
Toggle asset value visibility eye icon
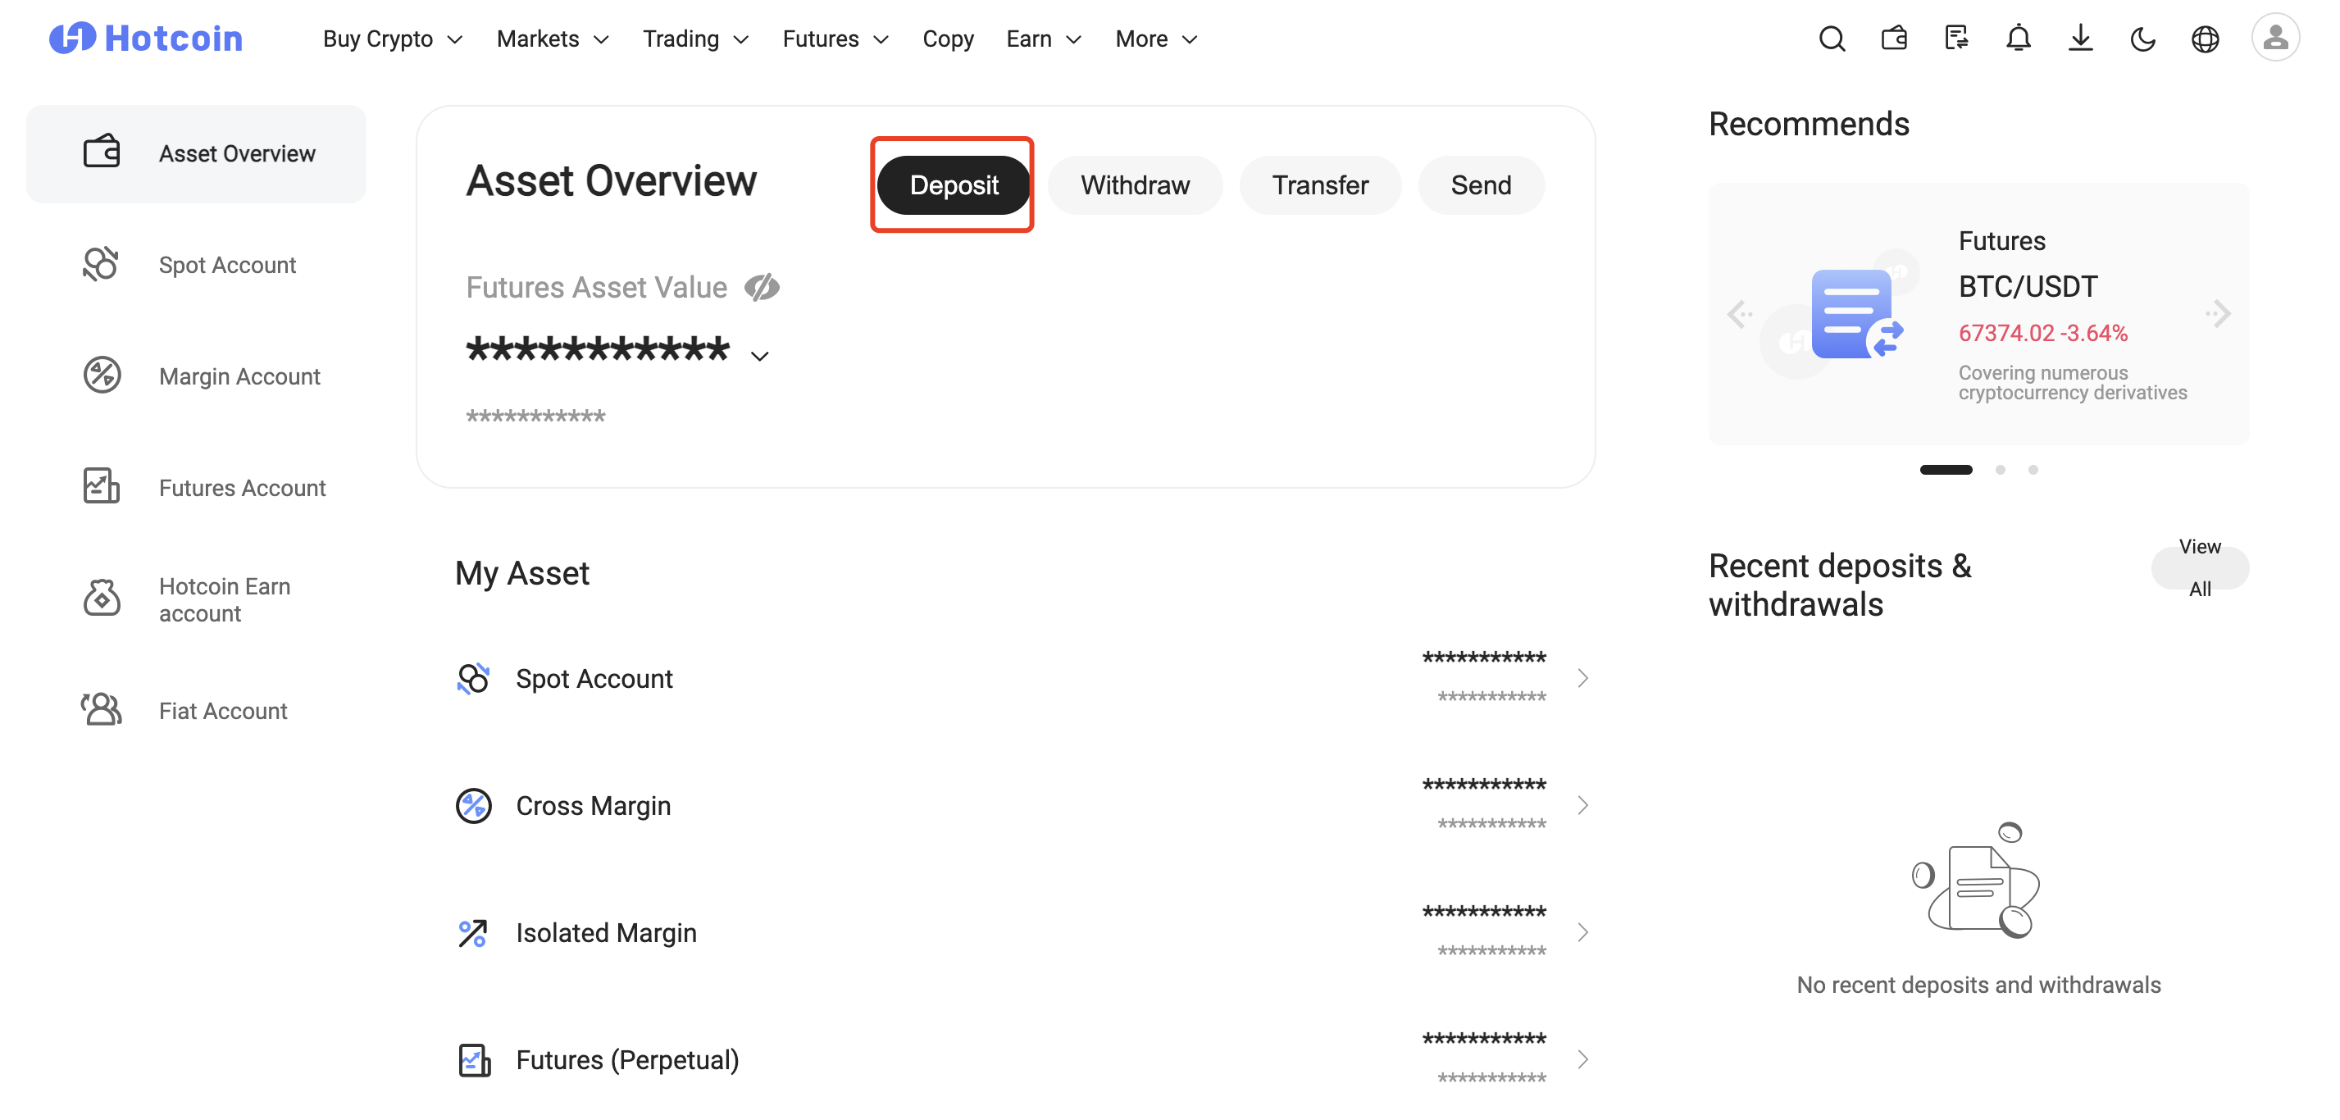click(x=761, y=287)
